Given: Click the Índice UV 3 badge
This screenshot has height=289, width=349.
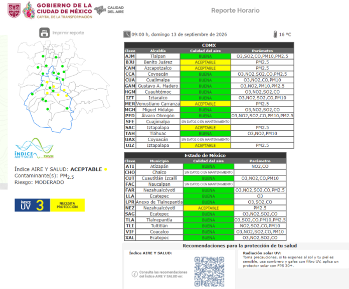Looking at the screenshot, I should tap(32, 205).
